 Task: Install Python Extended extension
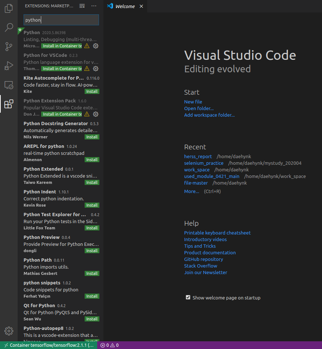(x=92, y=182)
